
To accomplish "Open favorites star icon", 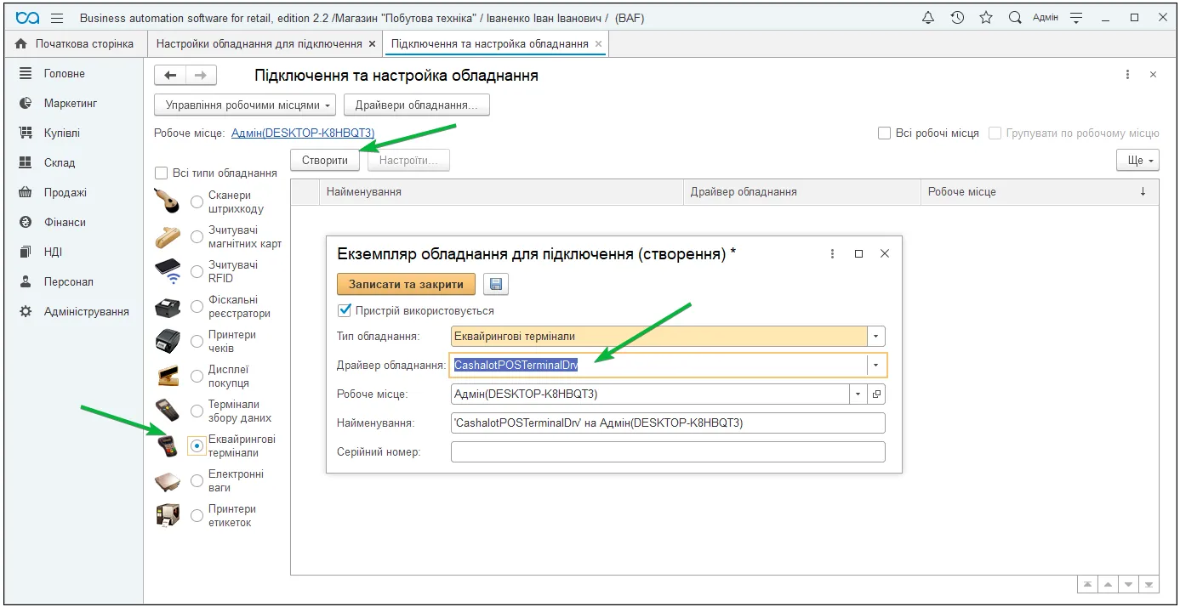I will pyautogui.click(x=986, y=18).
